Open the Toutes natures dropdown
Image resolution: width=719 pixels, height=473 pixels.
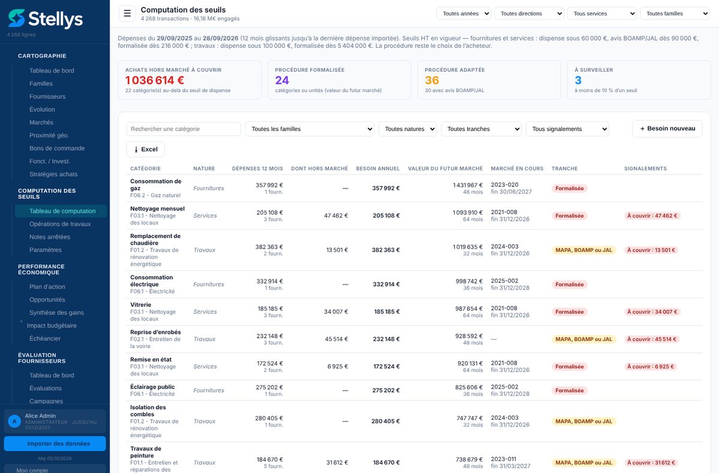pos(407,129)
